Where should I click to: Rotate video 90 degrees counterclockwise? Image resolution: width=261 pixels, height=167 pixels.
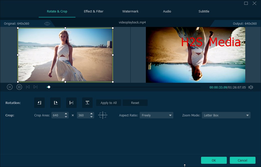pos(39,103)
